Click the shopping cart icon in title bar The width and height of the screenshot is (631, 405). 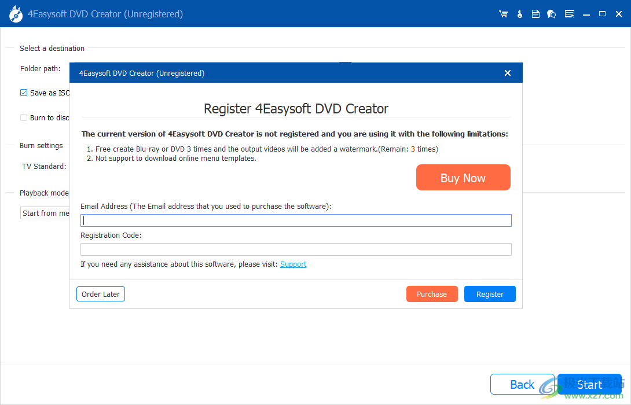click(503, 13)
